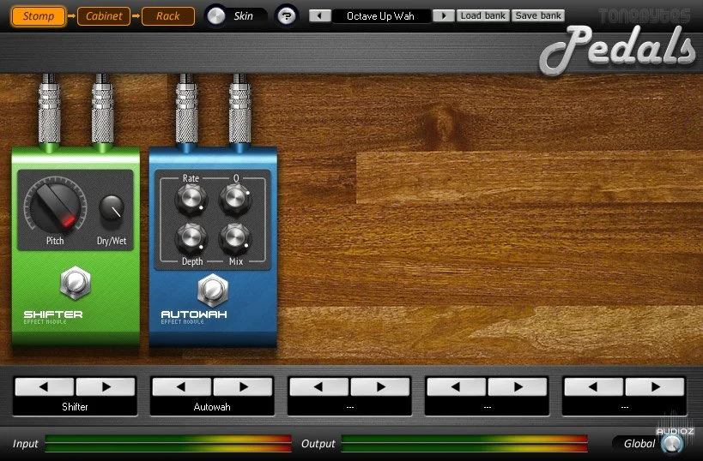The height and width of the screenshot is (461, 703).
Task: Click left arrow of third empty slot
Action: (x=319, y=386)
